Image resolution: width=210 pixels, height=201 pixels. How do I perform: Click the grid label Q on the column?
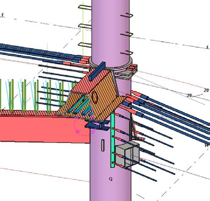tap(111, 179)
